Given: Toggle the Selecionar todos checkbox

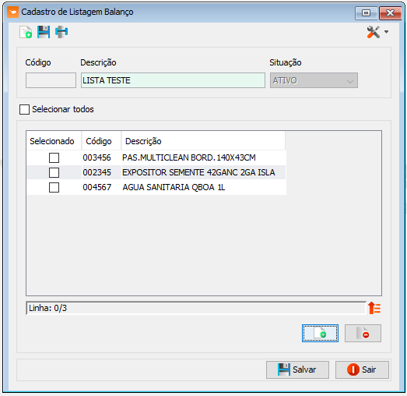Looking at the screenshot, I should coord(24,109).
